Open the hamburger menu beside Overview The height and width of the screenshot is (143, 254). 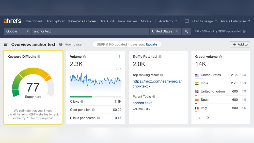click(x=6, y=44)
